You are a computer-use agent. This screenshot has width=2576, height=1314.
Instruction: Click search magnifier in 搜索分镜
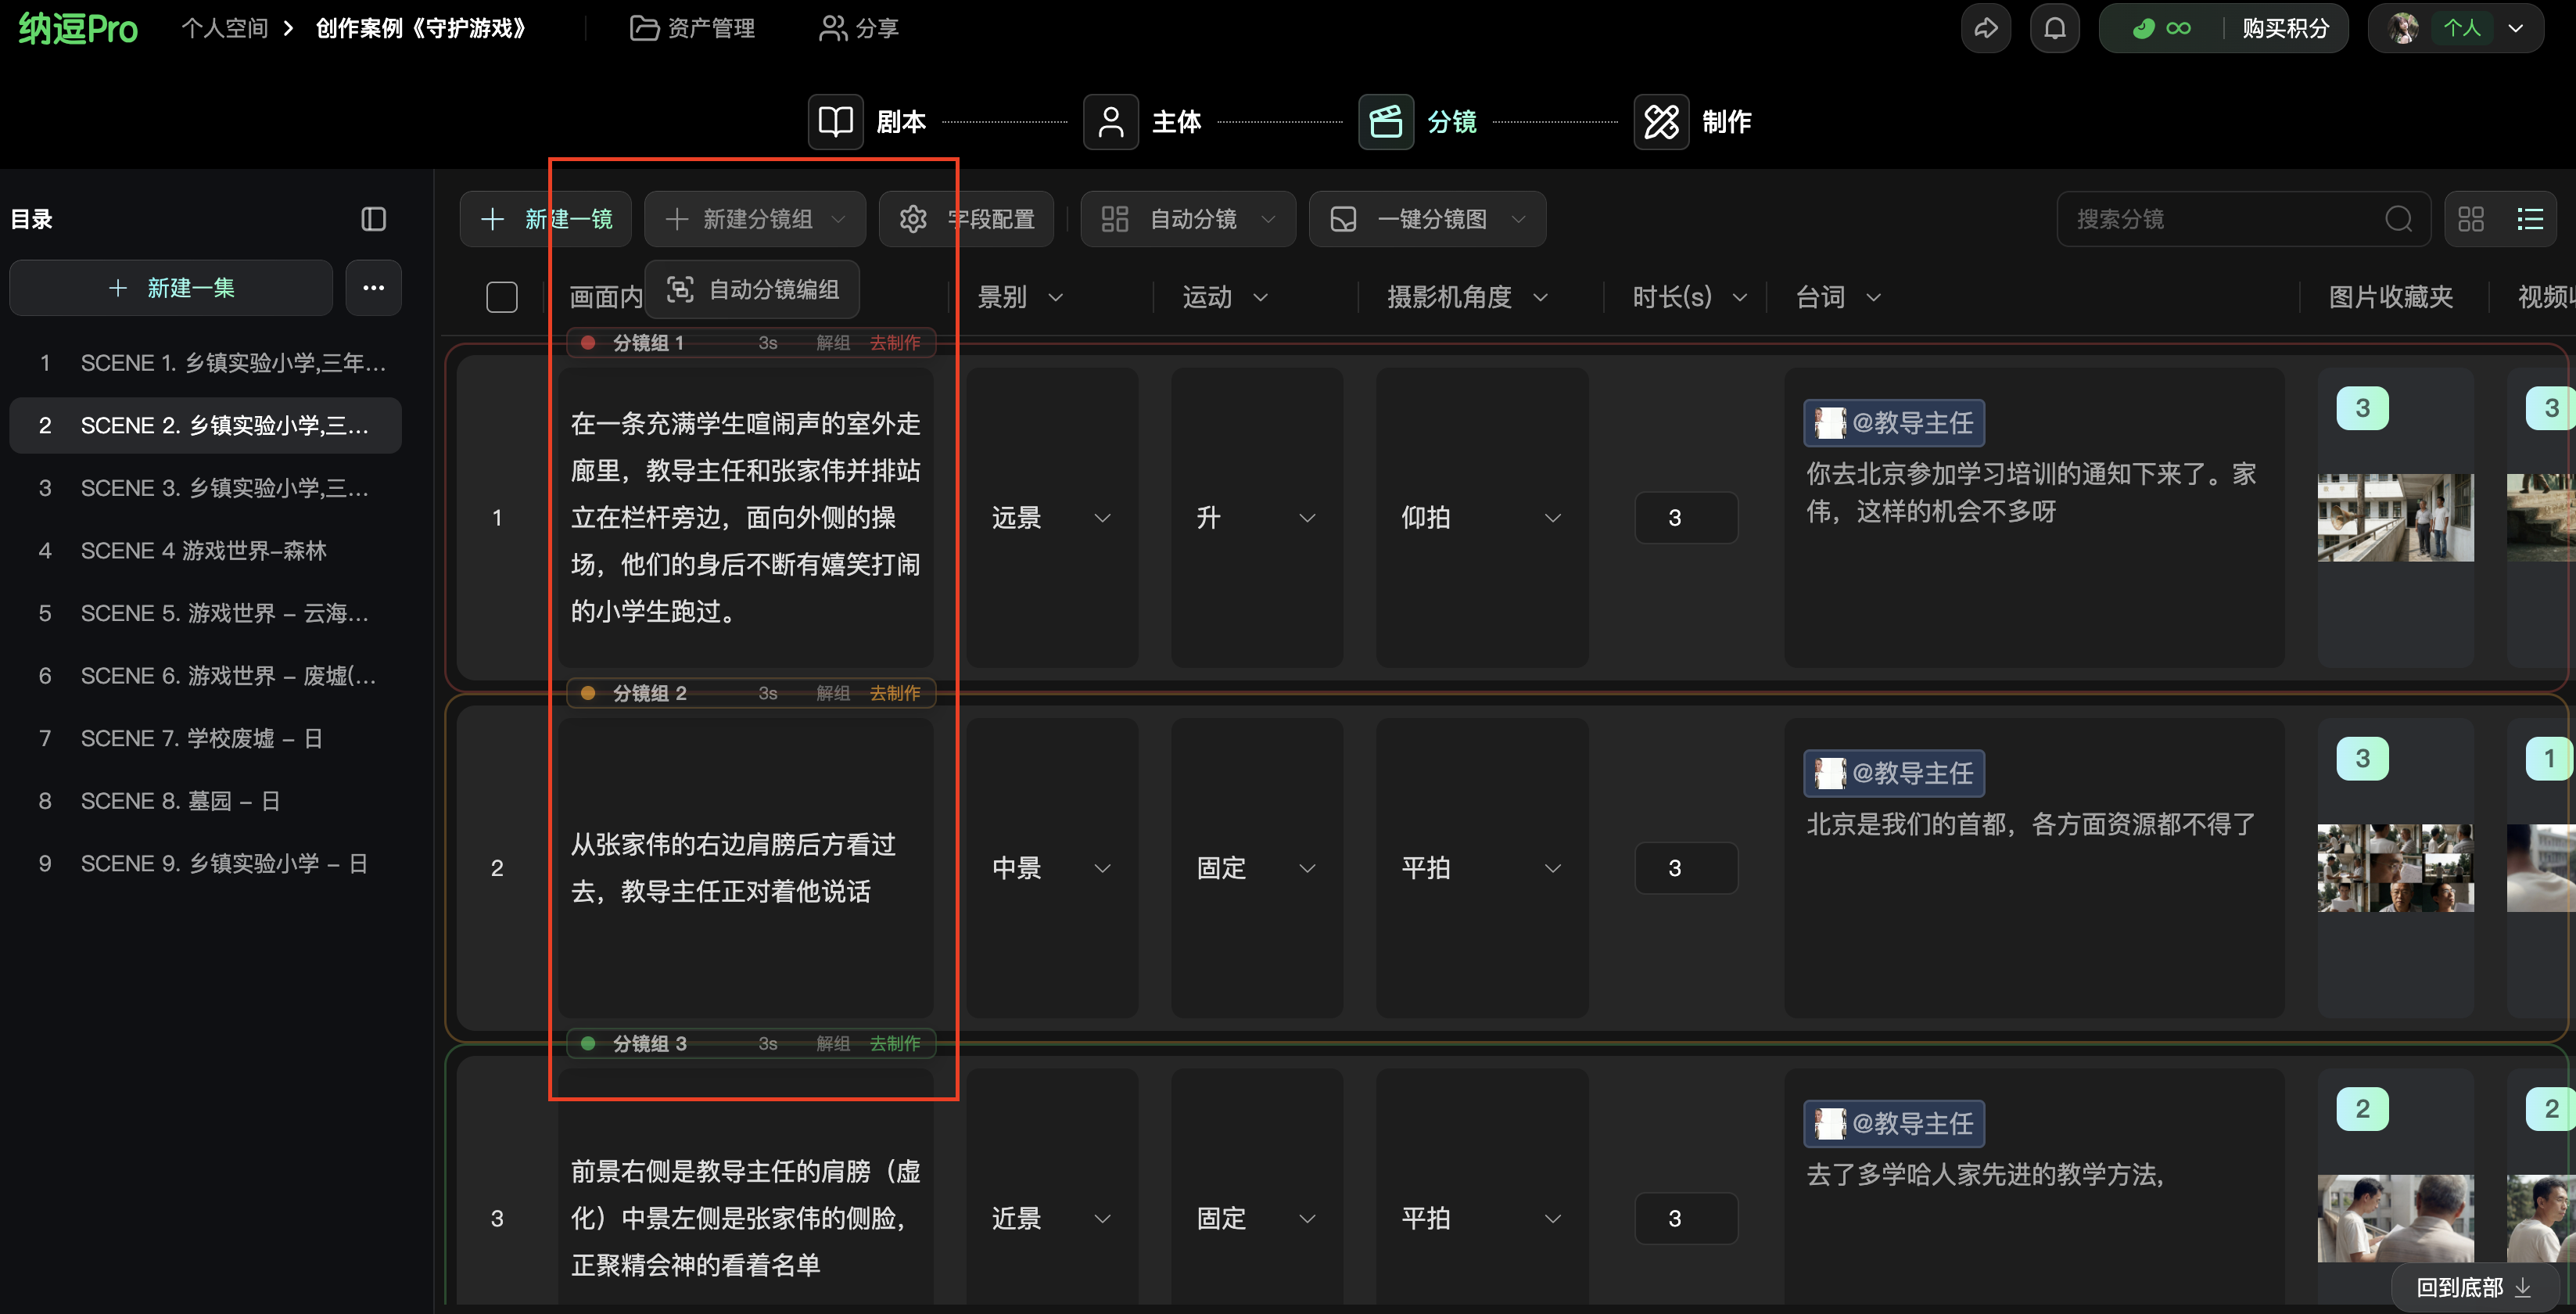click(2398, 219)
